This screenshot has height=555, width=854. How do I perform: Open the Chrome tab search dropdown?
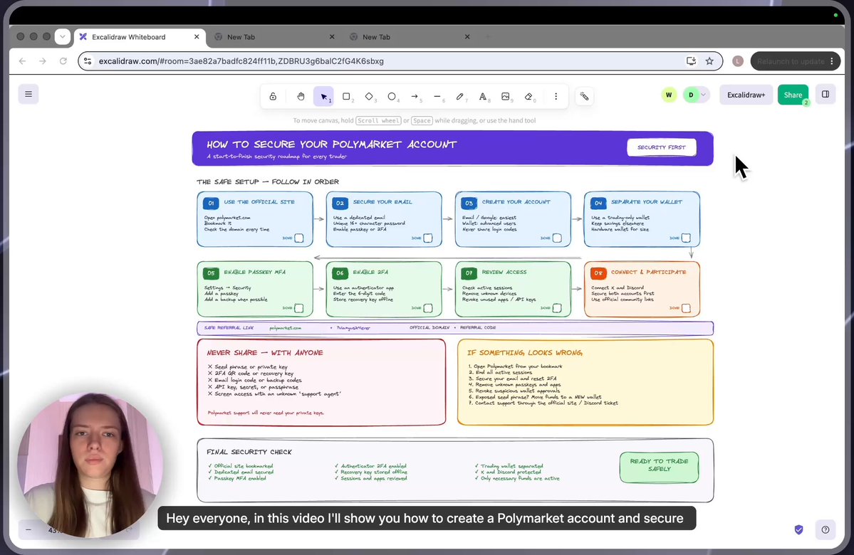63,36
